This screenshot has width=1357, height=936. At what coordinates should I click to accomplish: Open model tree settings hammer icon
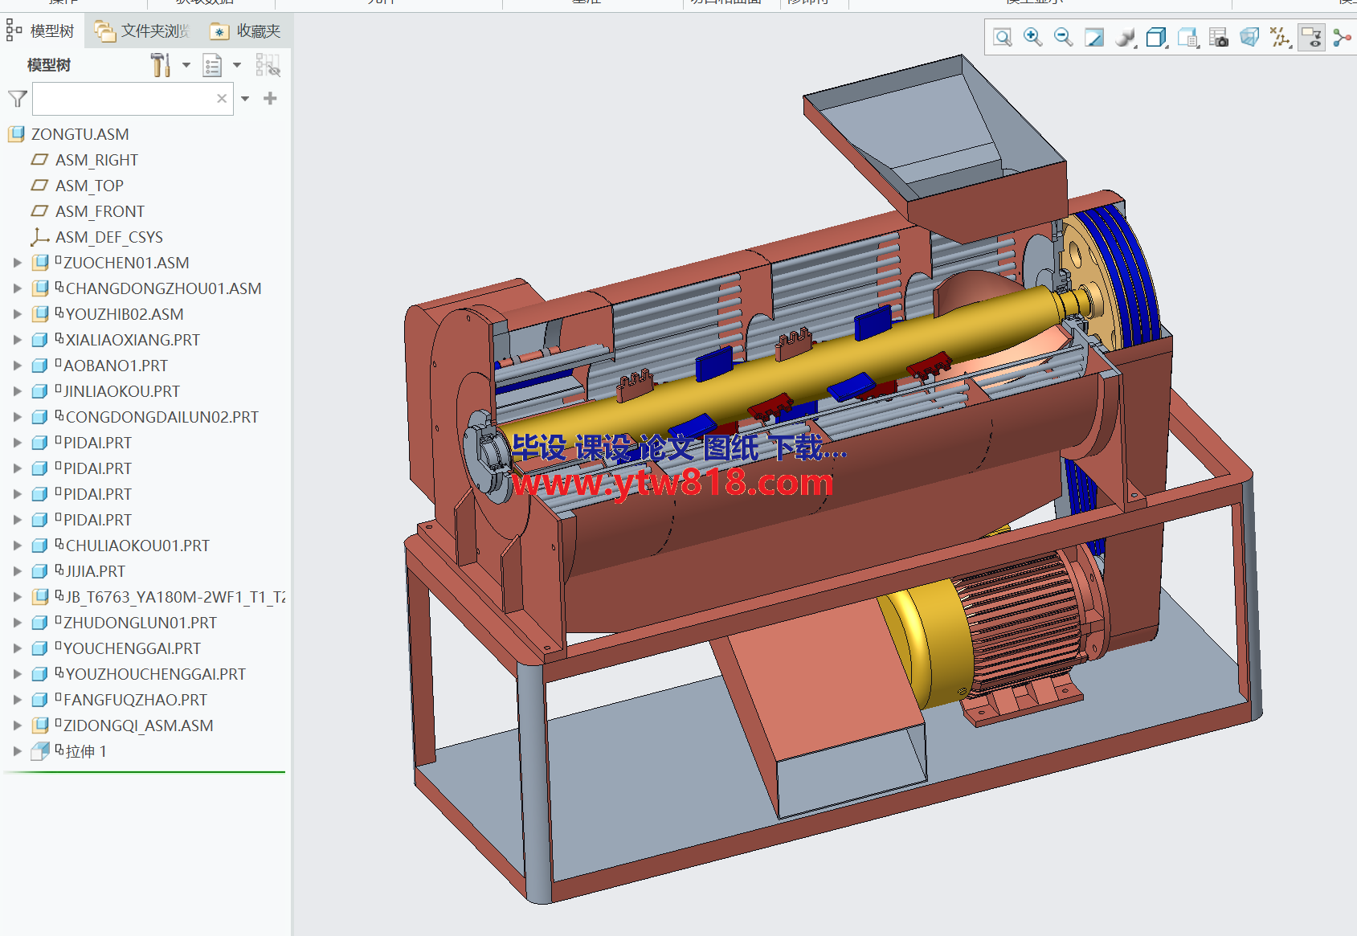161,65
